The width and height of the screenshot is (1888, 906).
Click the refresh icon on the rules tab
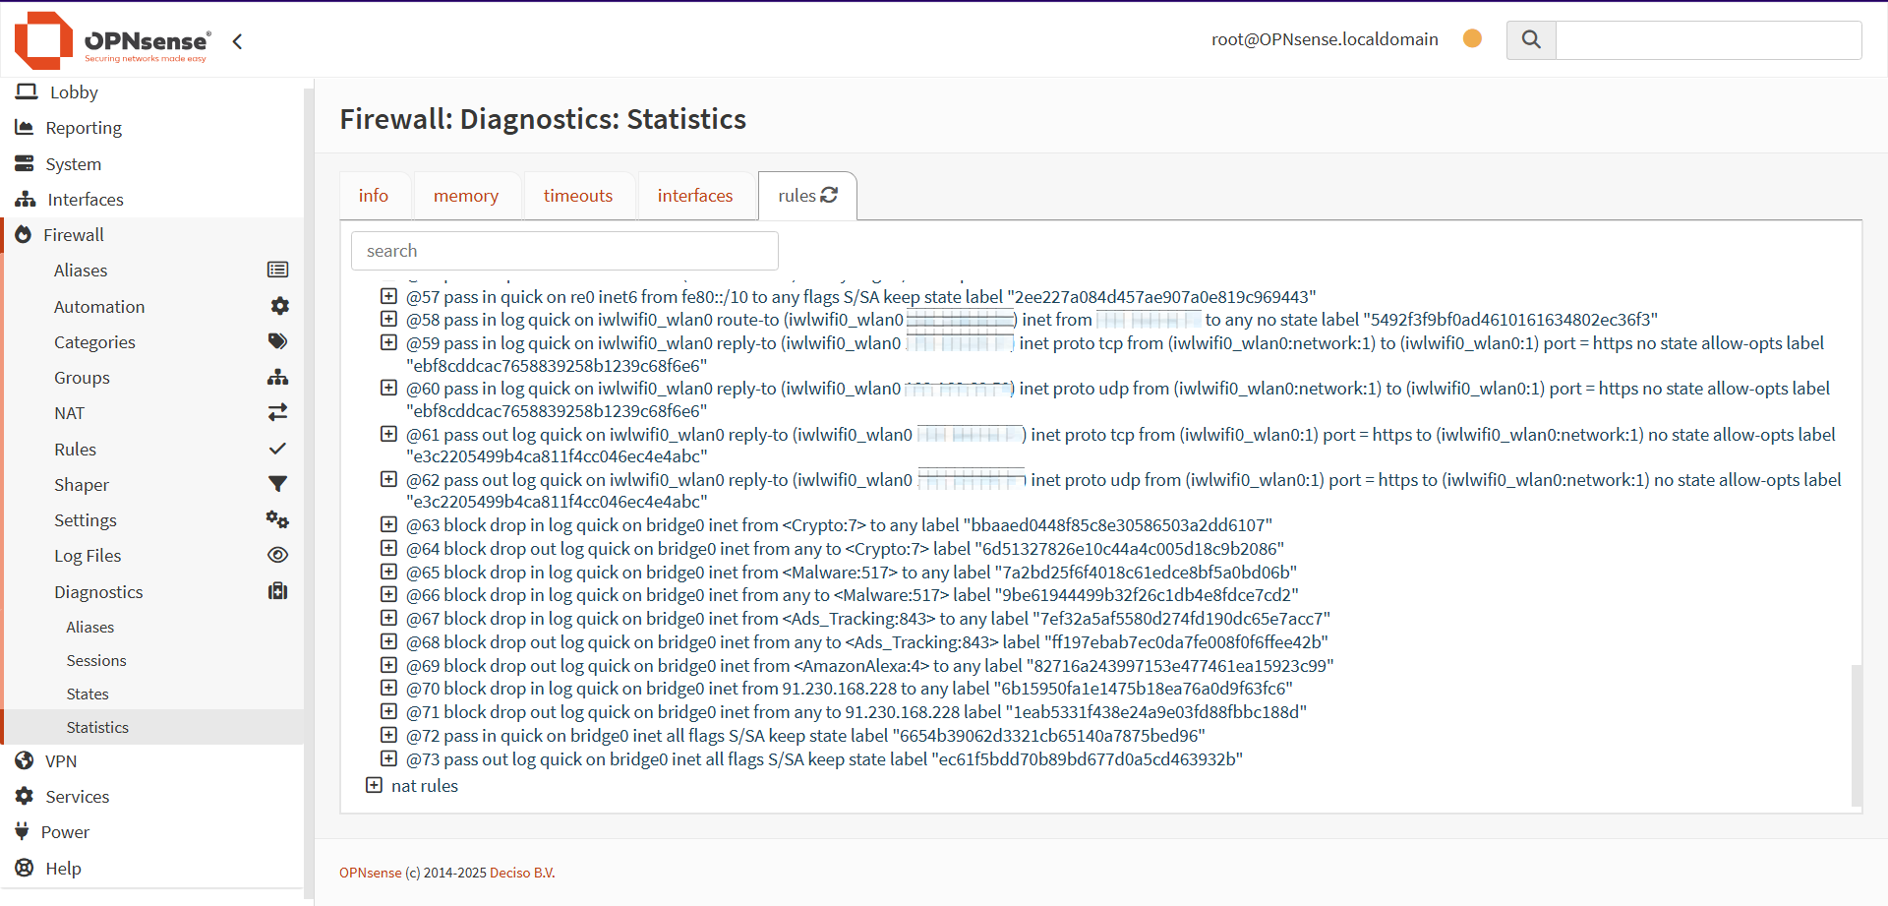829,195
